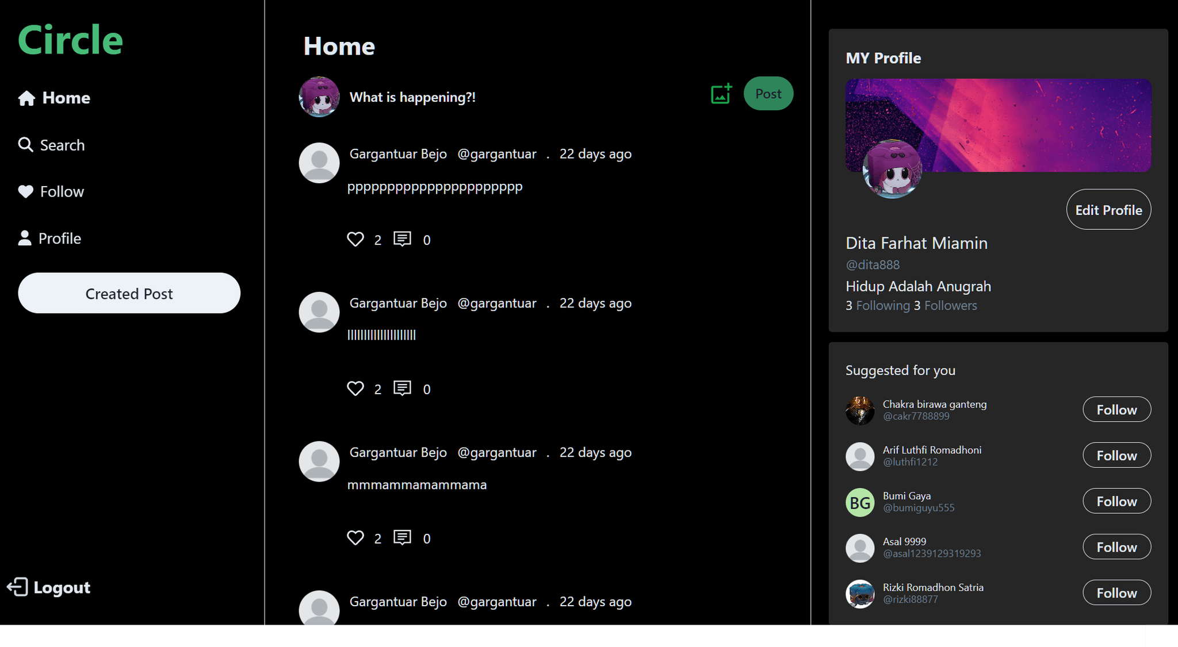Click the heart icon on first post
This screenshot has height=647, width=1178.
(x=355, y=239)
